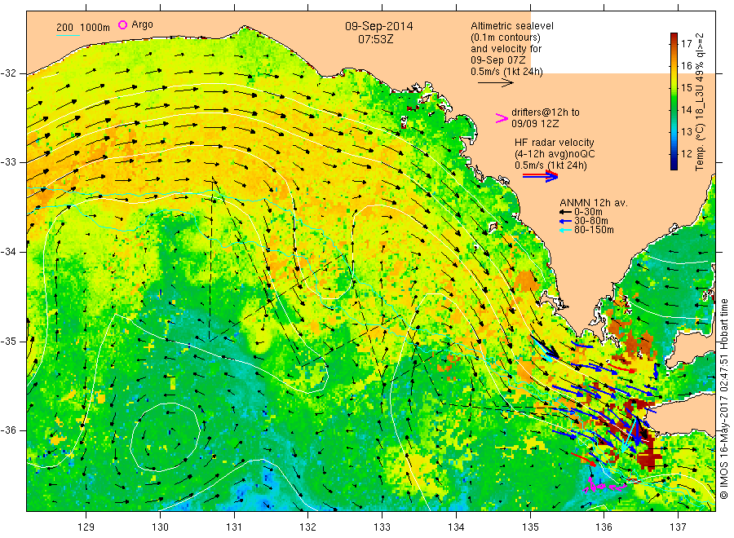Click the magenta Argo circle legend symbol

point(122,24)
